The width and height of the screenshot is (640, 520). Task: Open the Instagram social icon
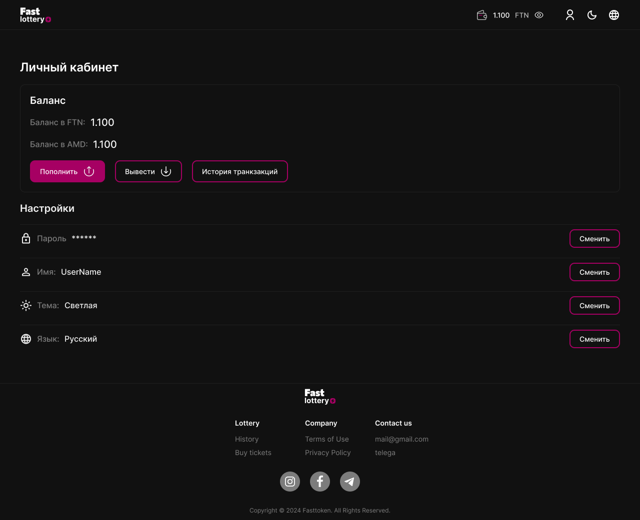click(290, 482)
